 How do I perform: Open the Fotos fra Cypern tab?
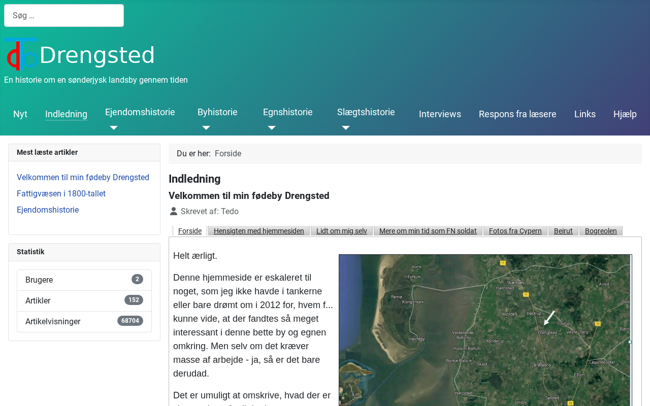point(515,231)
